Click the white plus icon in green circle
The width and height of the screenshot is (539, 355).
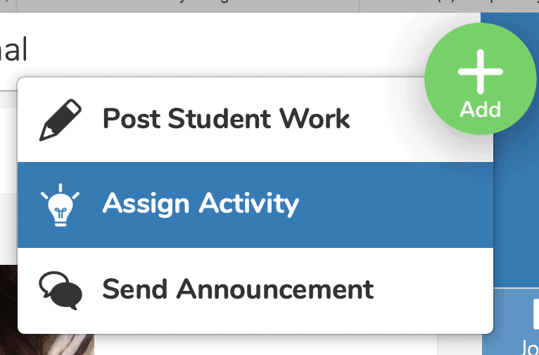(480, 72)
